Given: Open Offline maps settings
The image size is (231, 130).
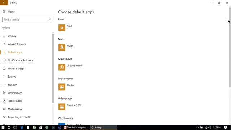Looking at the screenshot, I should click(x=12, y=93).
